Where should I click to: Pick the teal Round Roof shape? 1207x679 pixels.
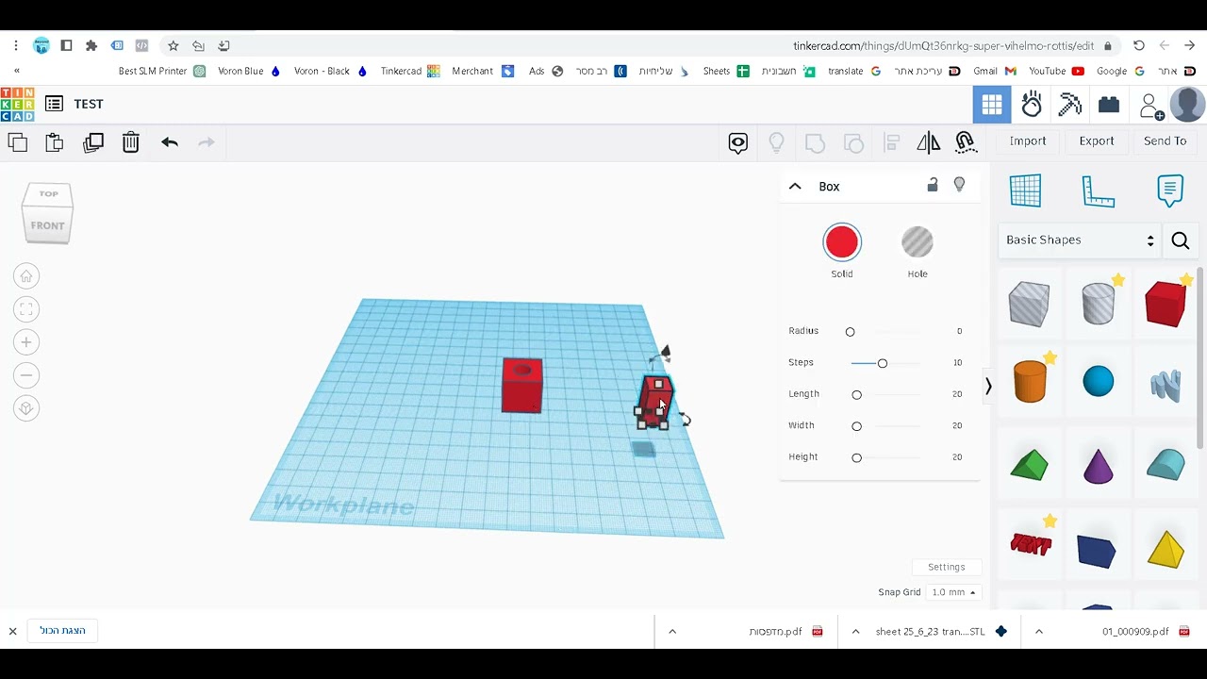tap(1166, 464)
